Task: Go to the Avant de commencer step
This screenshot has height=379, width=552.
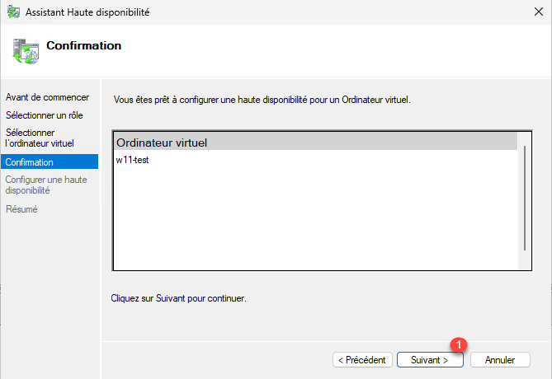Action: [47, 97]
